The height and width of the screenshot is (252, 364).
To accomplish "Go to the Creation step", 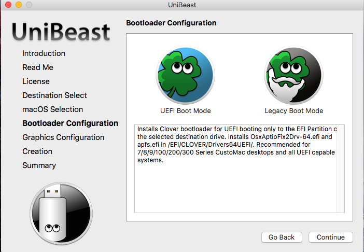I will click(x=37, y=151).
